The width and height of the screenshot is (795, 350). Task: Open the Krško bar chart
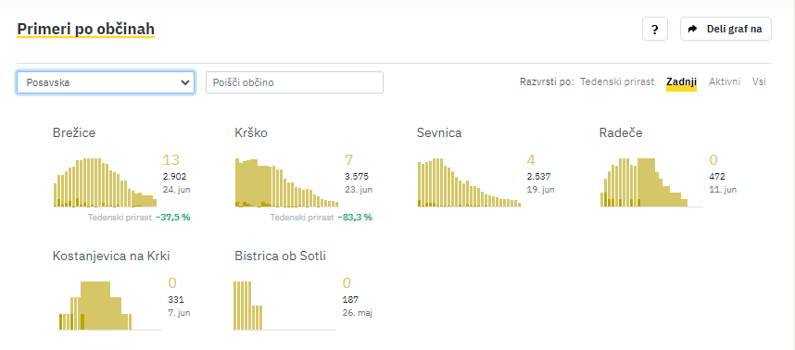[x=286, y=182]
